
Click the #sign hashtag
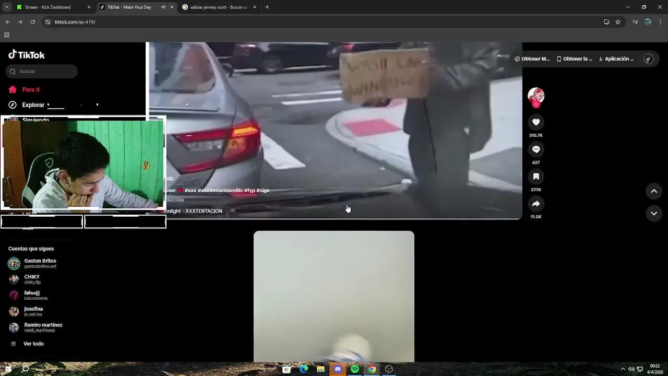pyautogui.click(x=263, y=191)
